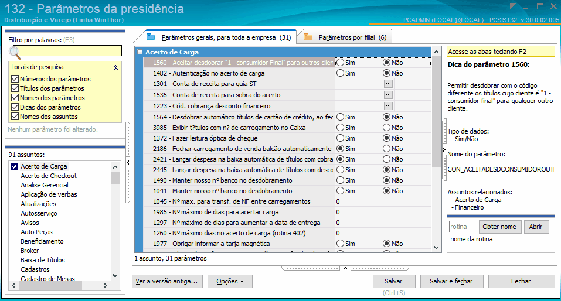This screenshot has width=561, height=301.
Task: Collapse the Locais de pesquisa section
Action: coord(115,67)
